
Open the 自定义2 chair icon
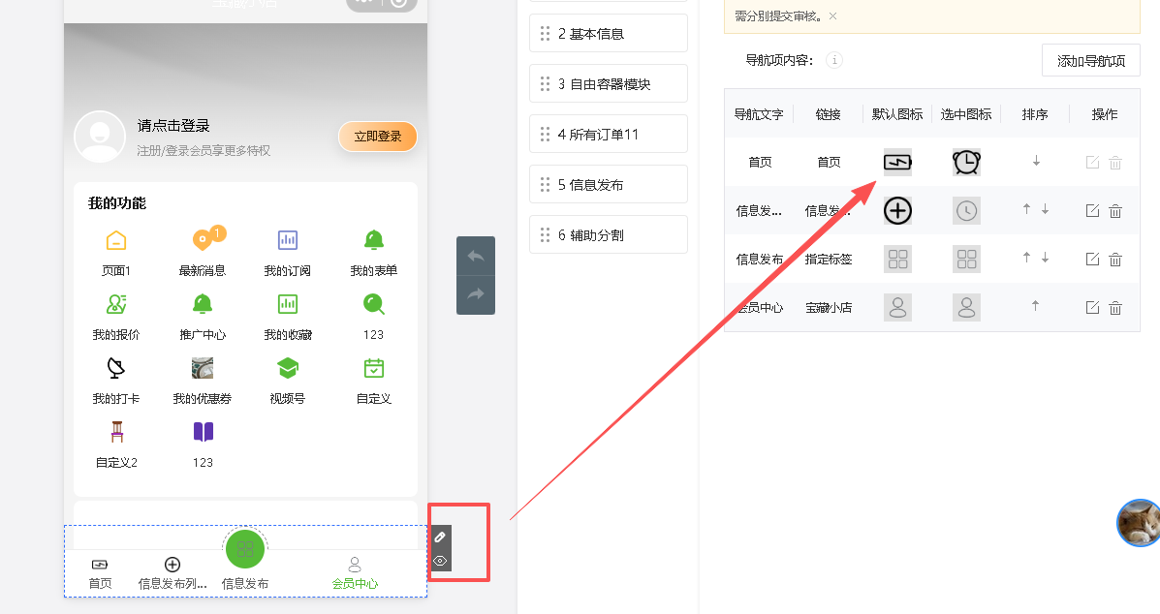pos(117,432)
